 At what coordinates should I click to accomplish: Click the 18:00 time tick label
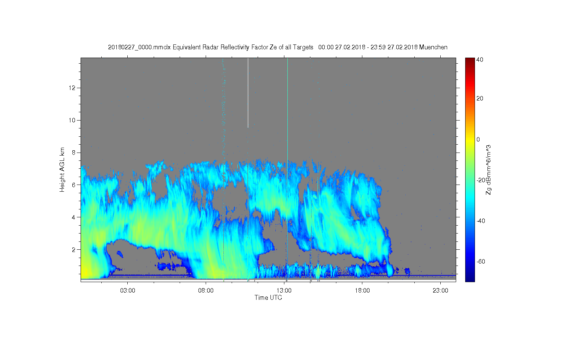coord(362,290)
